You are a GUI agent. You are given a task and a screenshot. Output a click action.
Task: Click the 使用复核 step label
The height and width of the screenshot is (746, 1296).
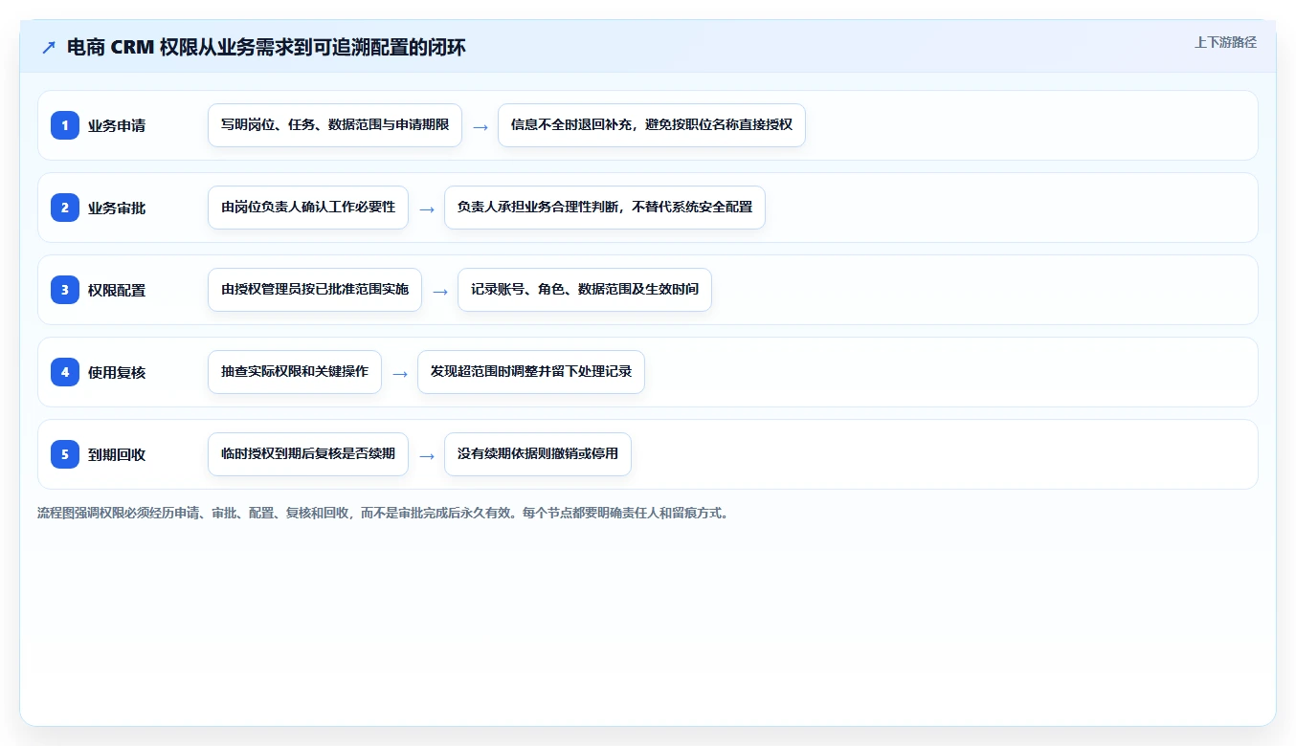tap(117, 372)
